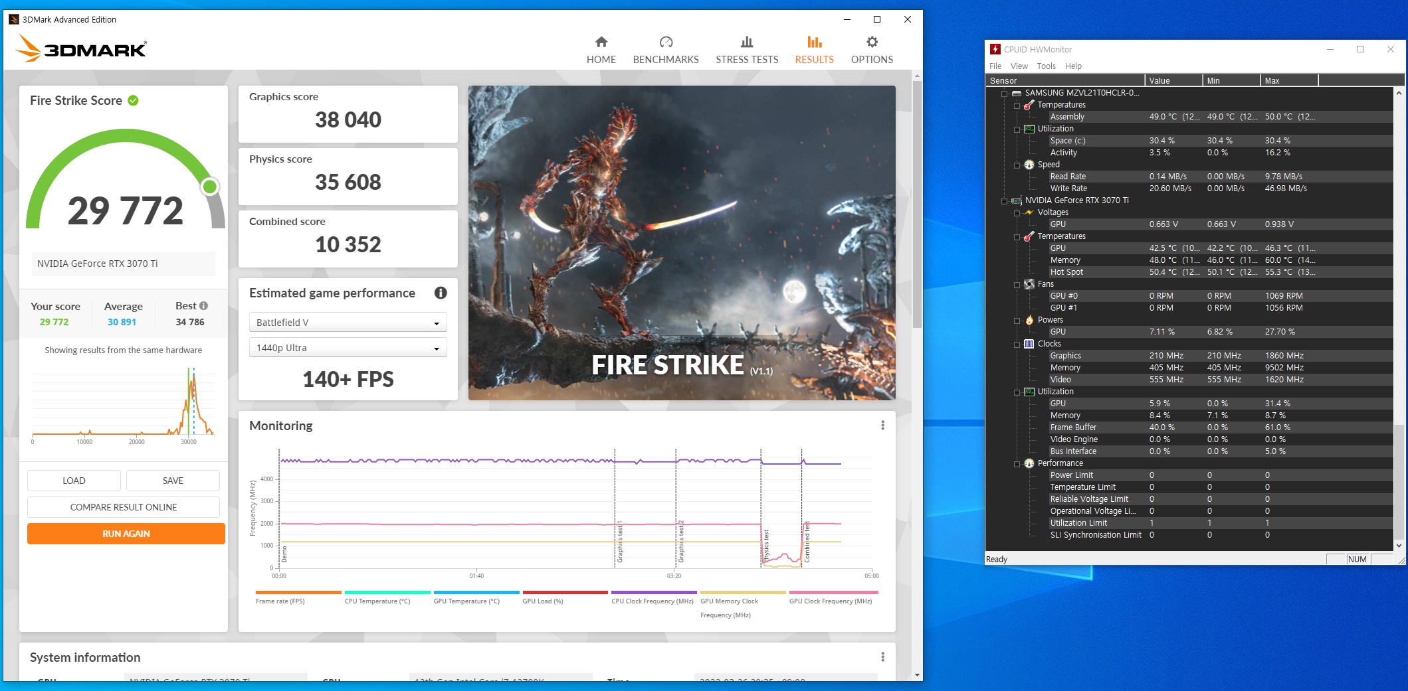Image resolution: width=1408 pixels, height=691 pixels.
Task: Collapse the Clocks group in HWMonitor
Action: point(1017,345)
